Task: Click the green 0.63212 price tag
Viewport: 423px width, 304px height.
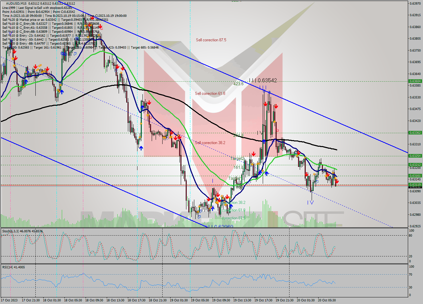Action: pyautogui.click(x=415, y=165)
